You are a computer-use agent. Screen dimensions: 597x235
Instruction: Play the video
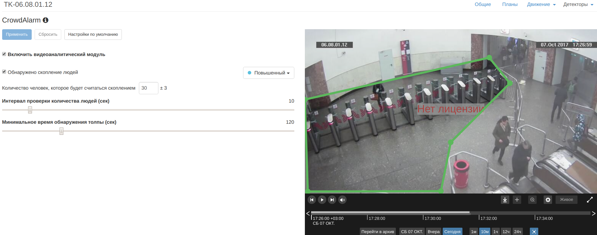[322, 200]
